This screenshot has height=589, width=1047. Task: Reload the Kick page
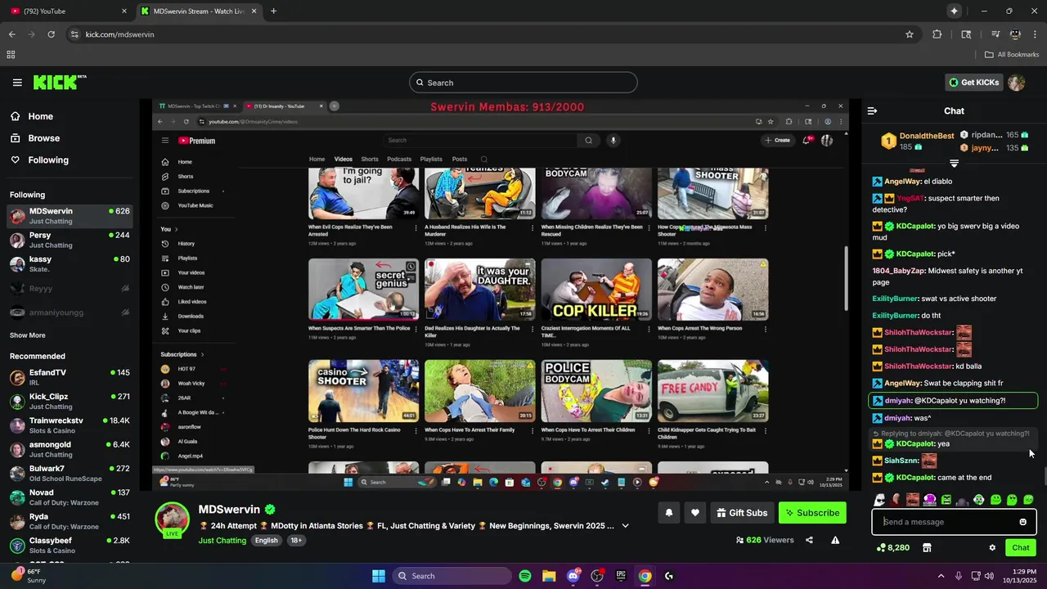(x=51, y=34)
